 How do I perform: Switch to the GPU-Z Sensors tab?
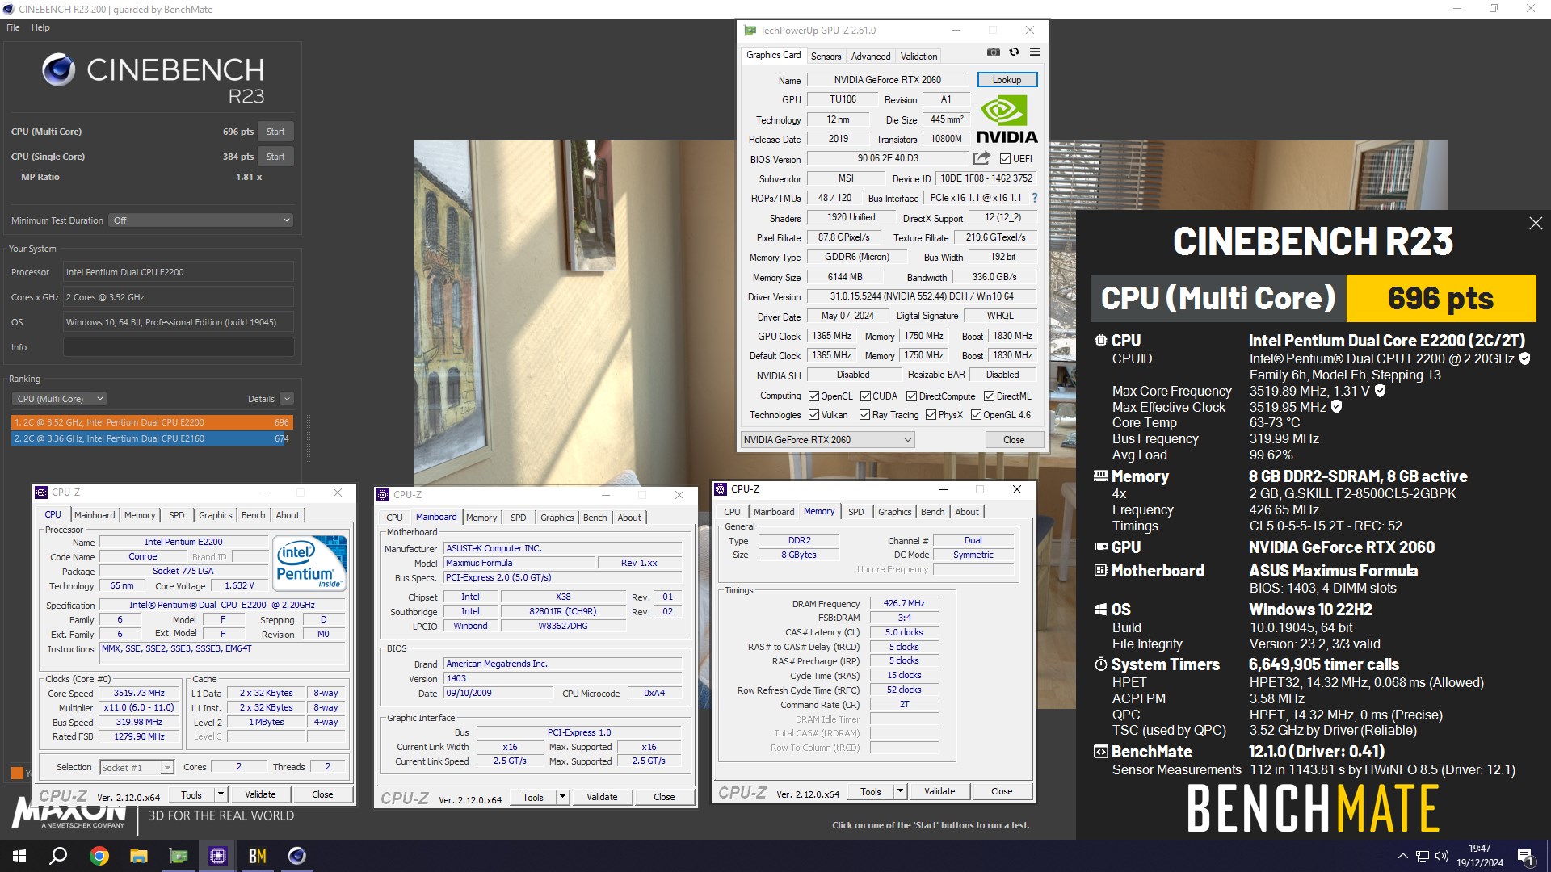point(826,57)
